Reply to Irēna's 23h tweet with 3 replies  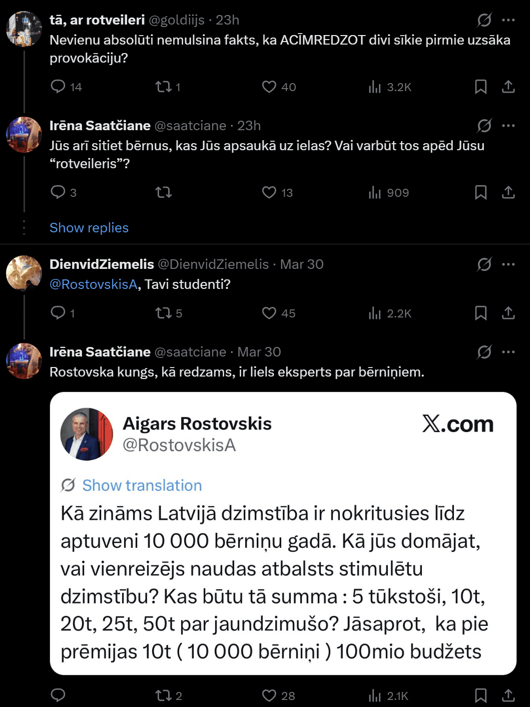58,192
